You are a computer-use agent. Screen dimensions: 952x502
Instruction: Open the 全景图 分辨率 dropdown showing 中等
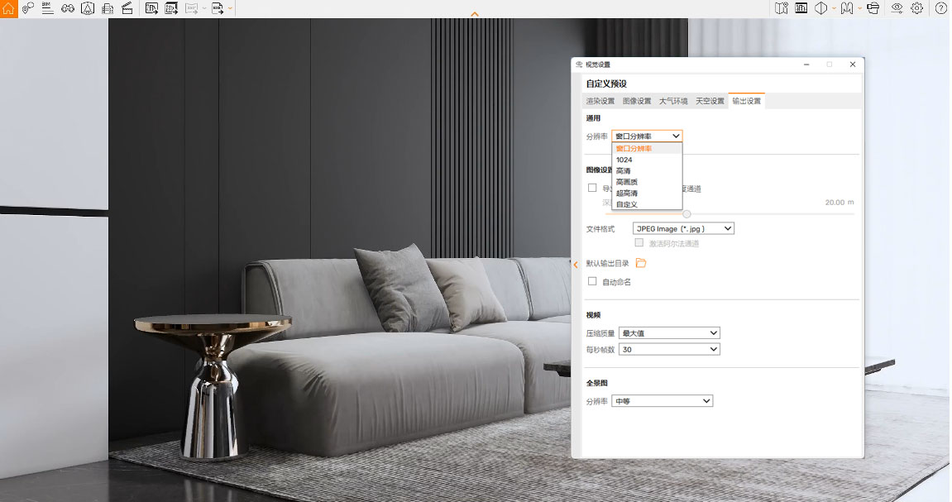click(x=662, y=401)
